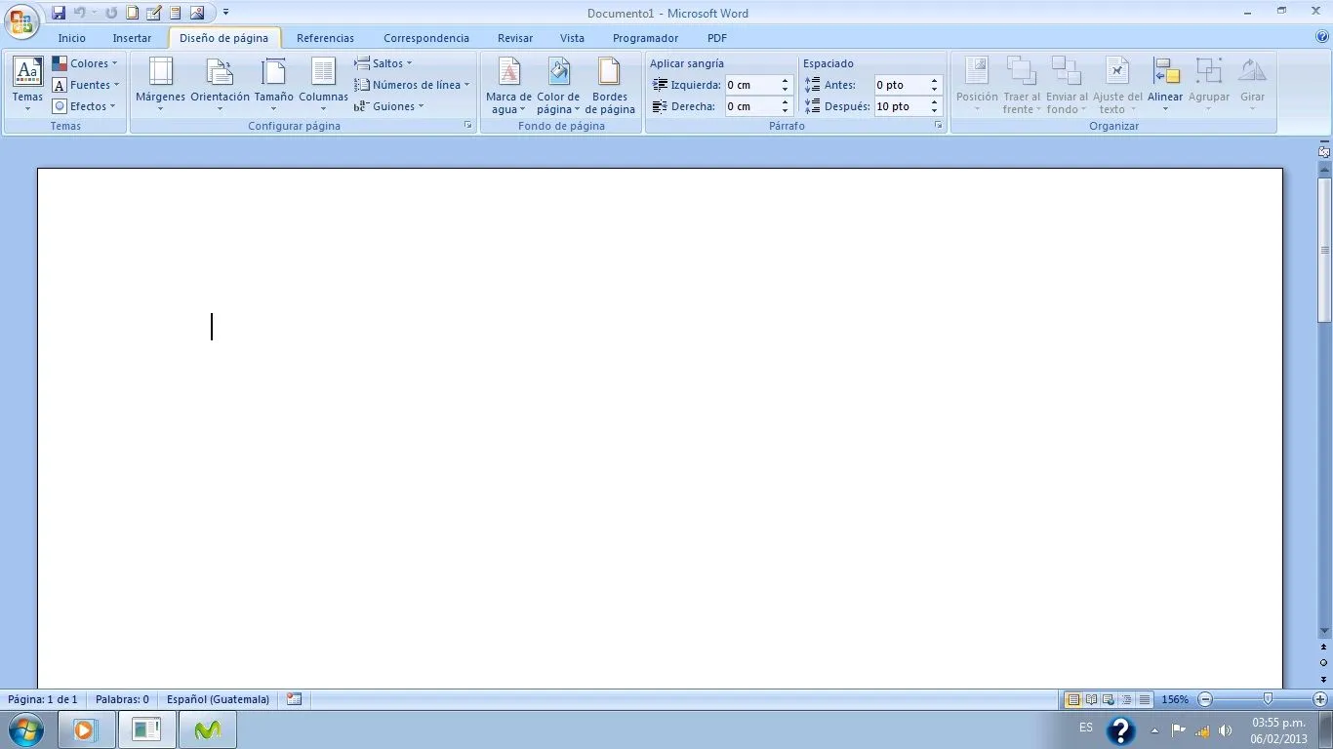The width and height of the screenshot is (1333, 749).
Task: Open the Correspondencia ribbon tab
Action: pyautogui.click(x=426, y=37)
